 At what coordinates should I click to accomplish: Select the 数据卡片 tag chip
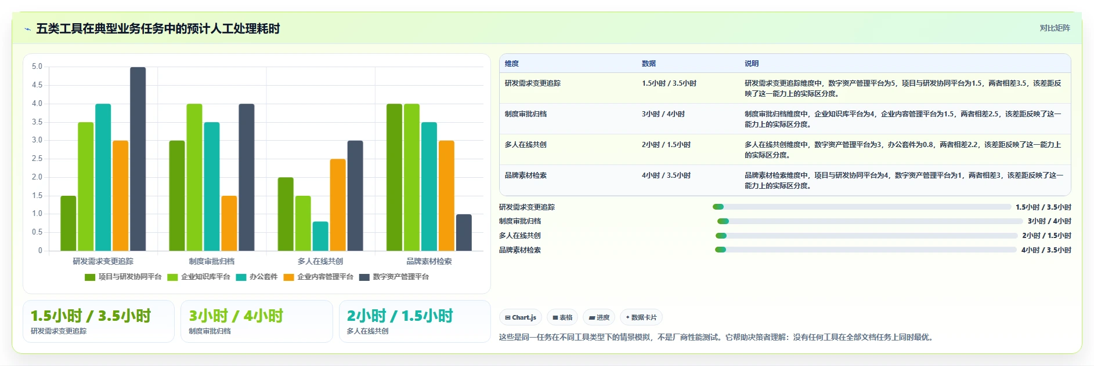point(641,317)
